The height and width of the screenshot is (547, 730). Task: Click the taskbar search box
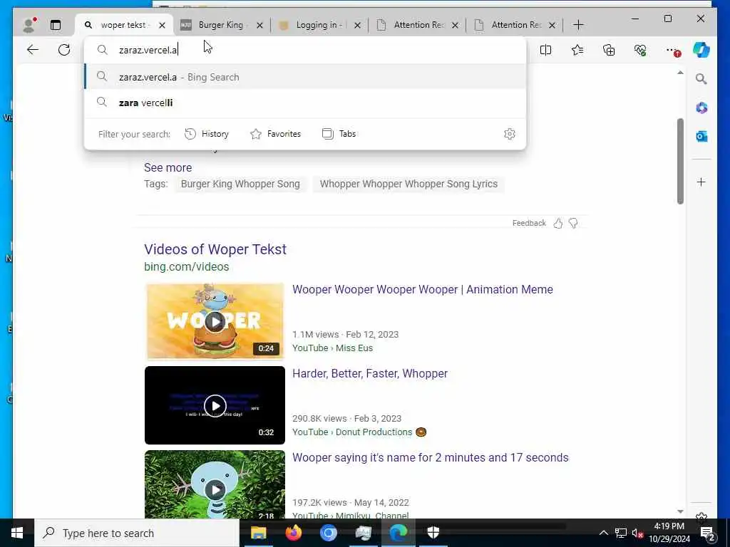pyautogui.click(x=137, y=533)
